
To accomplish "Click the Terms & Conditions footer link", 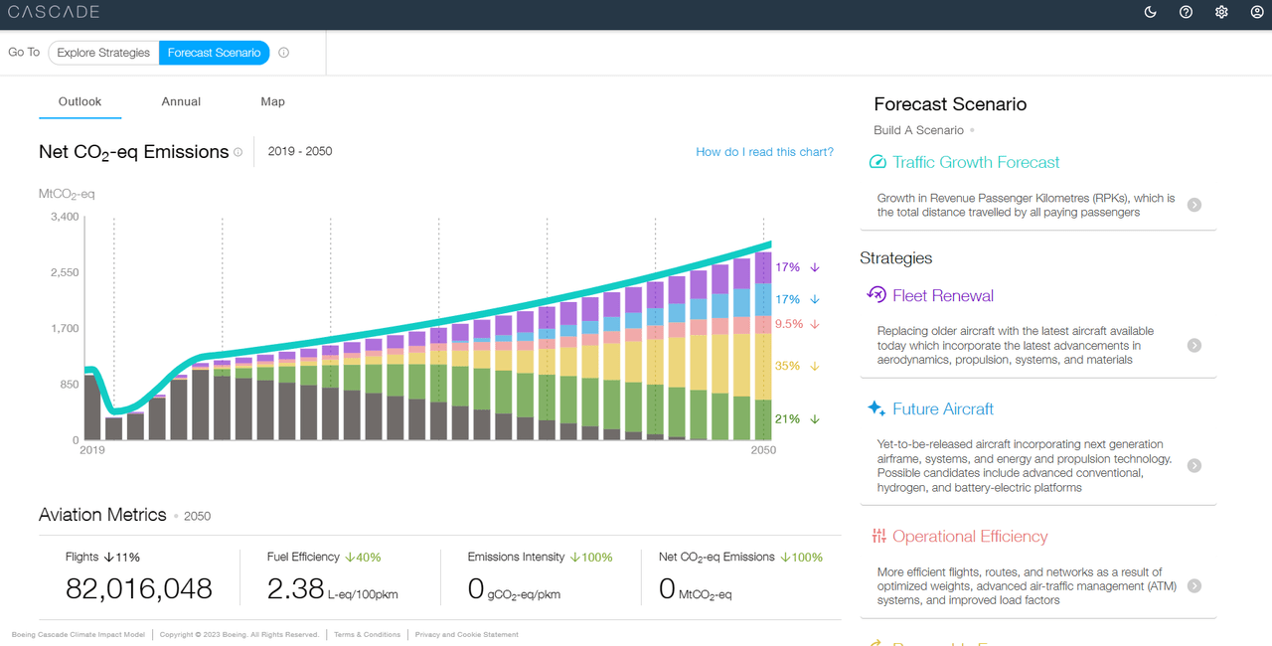I will (367, 634).
